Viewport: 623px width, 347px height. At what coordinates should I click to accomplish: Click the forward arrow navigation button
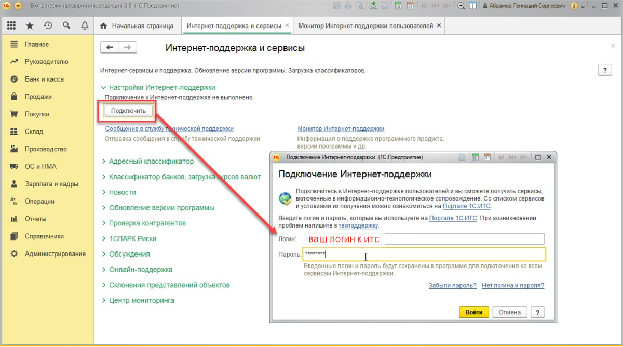[x=128, y=47]
